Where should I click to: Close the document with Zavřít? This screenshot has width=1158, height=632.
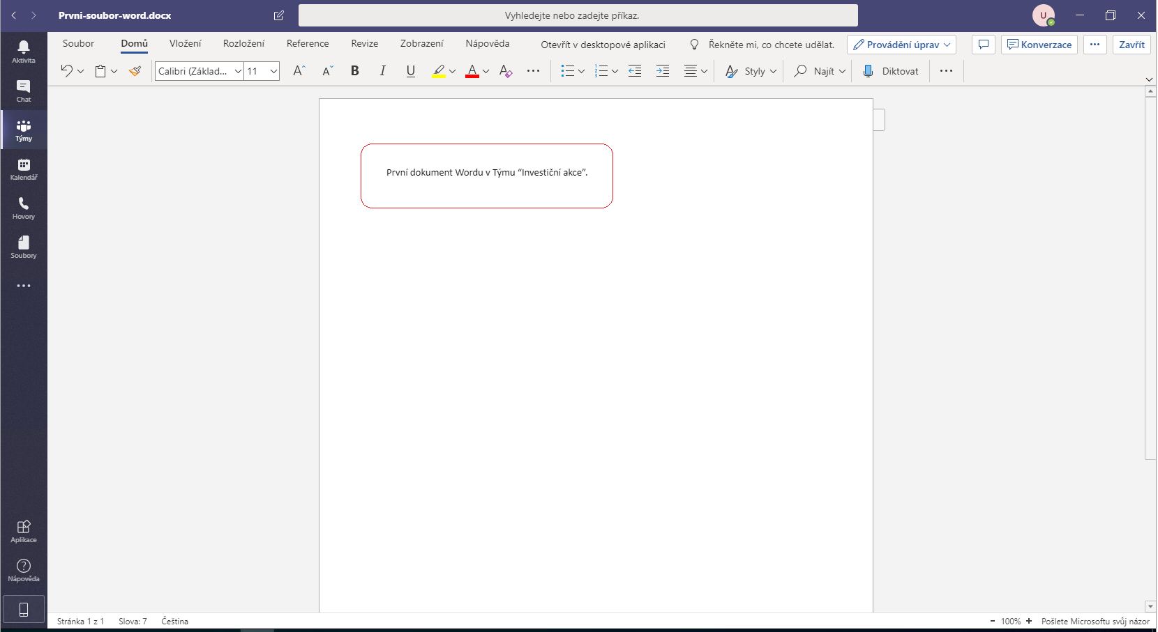[1131, 45]
